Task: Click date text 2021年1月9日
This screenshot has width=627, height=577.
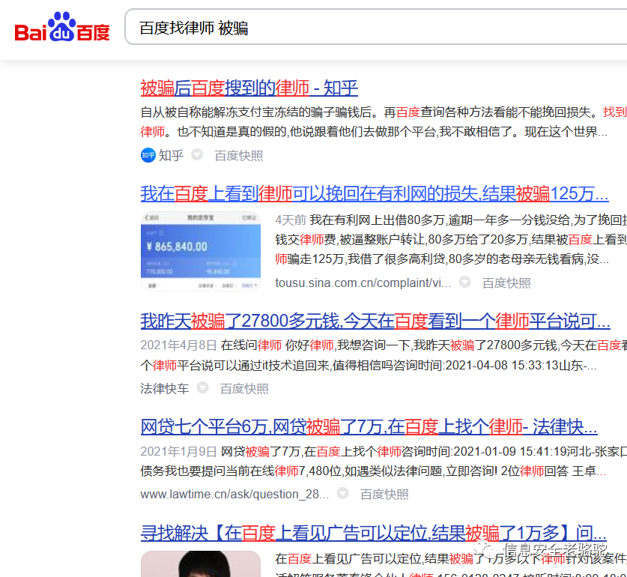Action: click(x=178, y=451)
